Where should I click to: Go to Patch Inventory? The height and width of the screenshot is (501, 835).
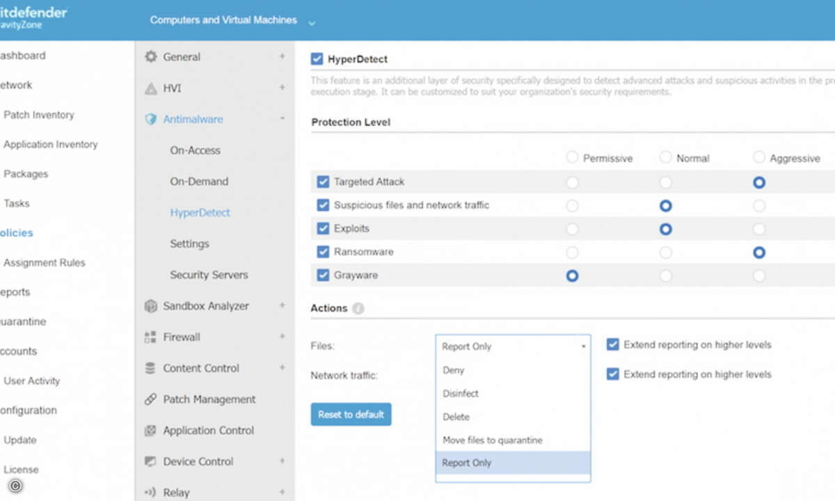(x=39, y=115)
